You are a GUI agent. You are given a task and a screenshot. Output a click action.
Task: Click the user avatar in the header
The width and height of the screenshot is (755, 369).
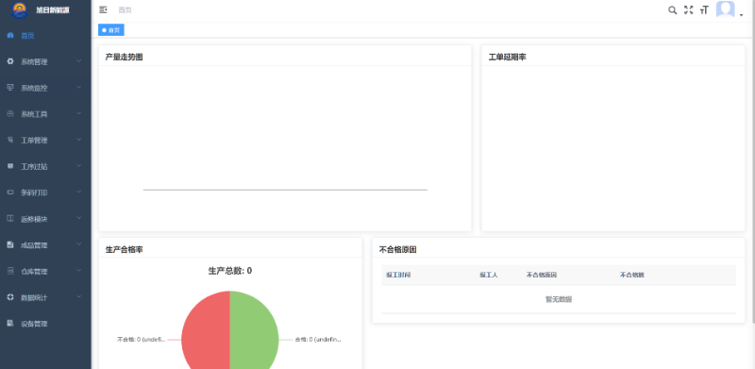coord(725,9)
